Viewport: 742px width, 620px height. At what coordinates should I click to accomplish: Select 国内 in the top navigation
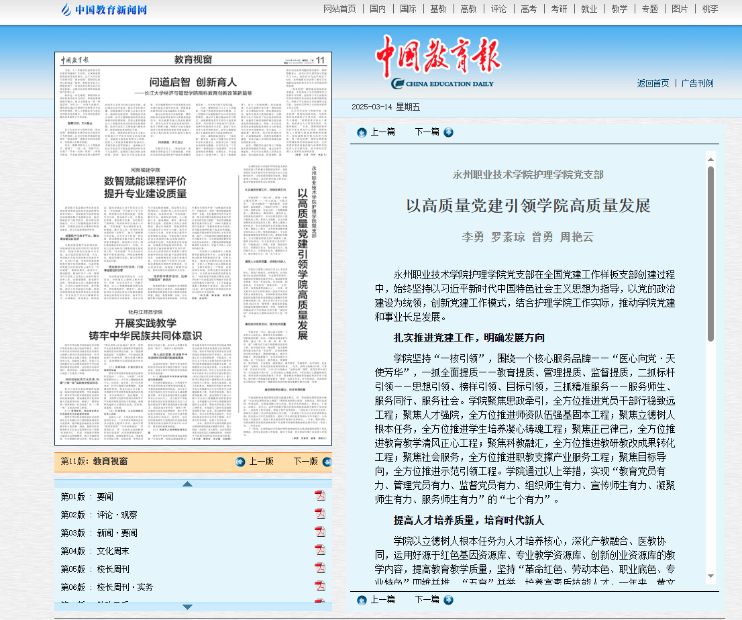pyautogui.click(x=378, y=9)
